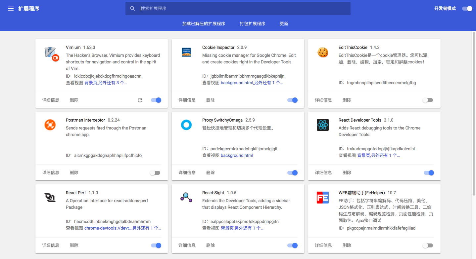Viewport: 476px width, 259px height.
Task: Open React Perf 另外还有 1 个 link
Action: click(147, 228)
